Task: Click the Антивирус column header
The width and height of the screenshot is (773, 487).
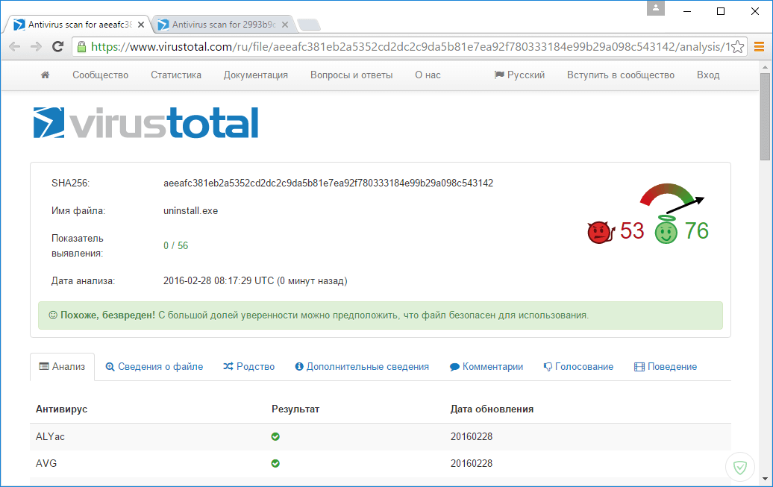Action: click(62, 409)
